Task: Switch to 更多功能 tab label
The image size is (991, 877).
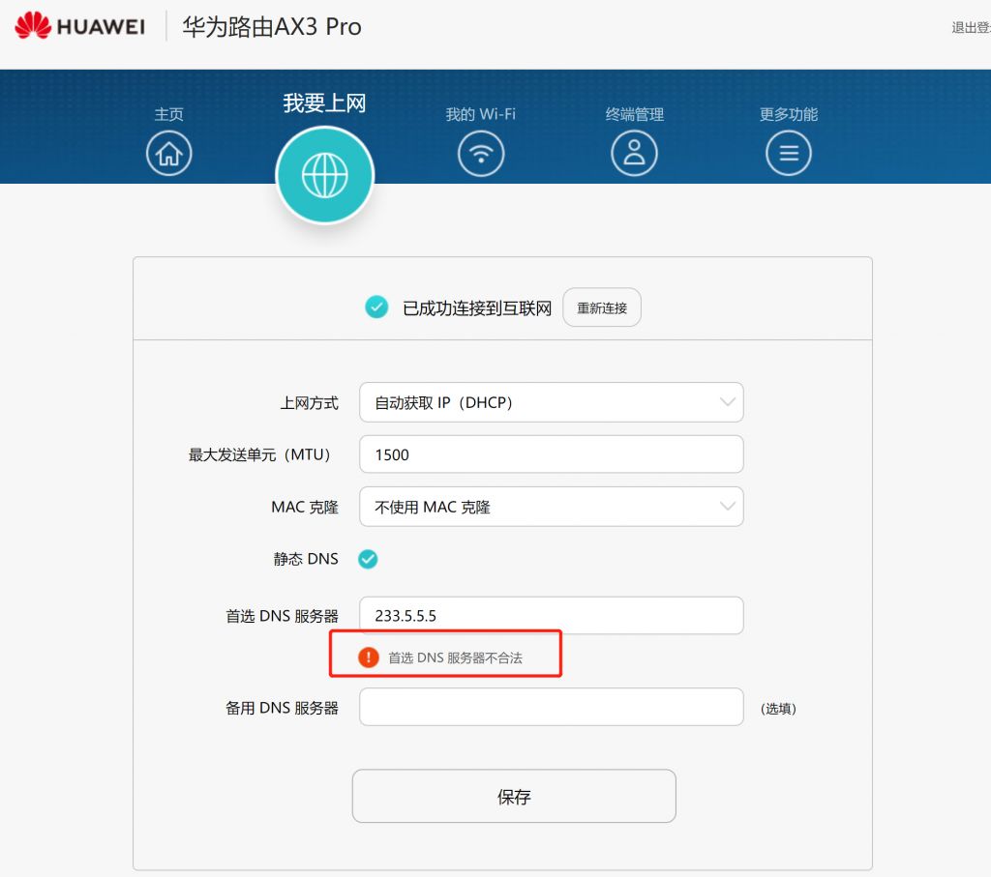Action: (789, 114)
